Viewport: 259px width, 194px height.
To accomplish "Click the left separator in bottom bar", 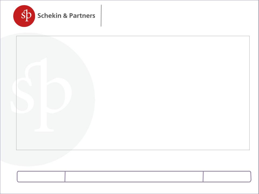I will point(65,177).
